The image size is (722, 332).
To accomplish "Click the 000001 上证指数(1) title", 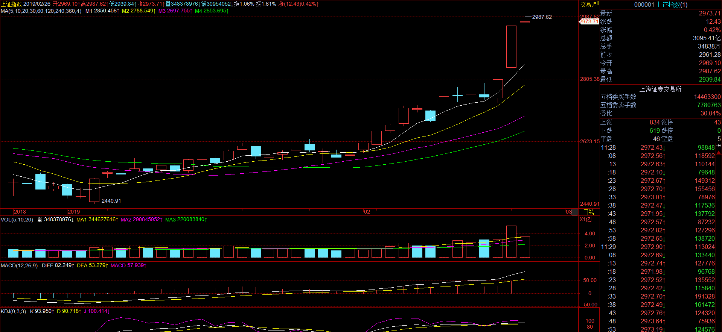I will coord(661,5).
